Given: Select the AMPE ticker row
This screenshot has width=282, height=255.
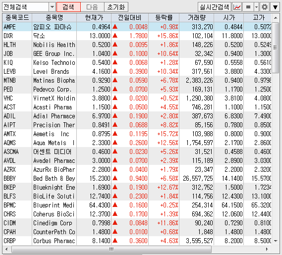Looking at the screenshot, I should point(137,27).
